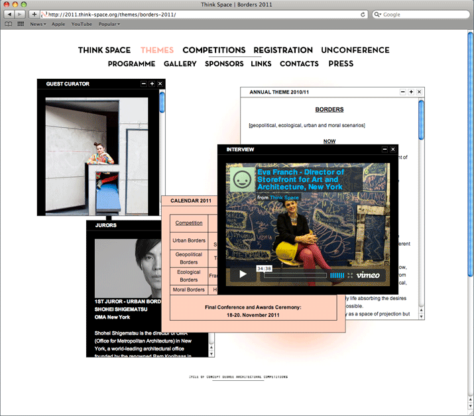Open the Apple bookmark
The height and width of the screenshot is (416, 474).
(58, 24)
